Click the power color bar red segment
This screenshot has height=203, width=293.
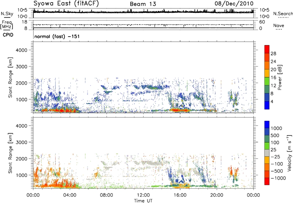click(x=267, y=49)
